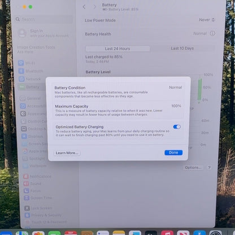235x235 pixels.
Task: Go forward with the right chevron
Action: (x=94, y=7)
